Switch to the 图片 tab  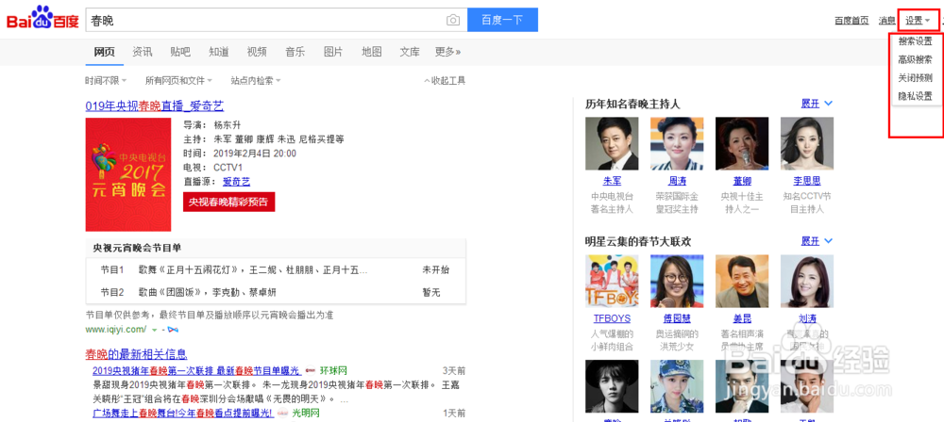(x=333, y=53)
